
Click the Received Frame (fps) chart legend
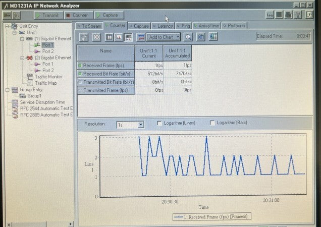(212, 217)
